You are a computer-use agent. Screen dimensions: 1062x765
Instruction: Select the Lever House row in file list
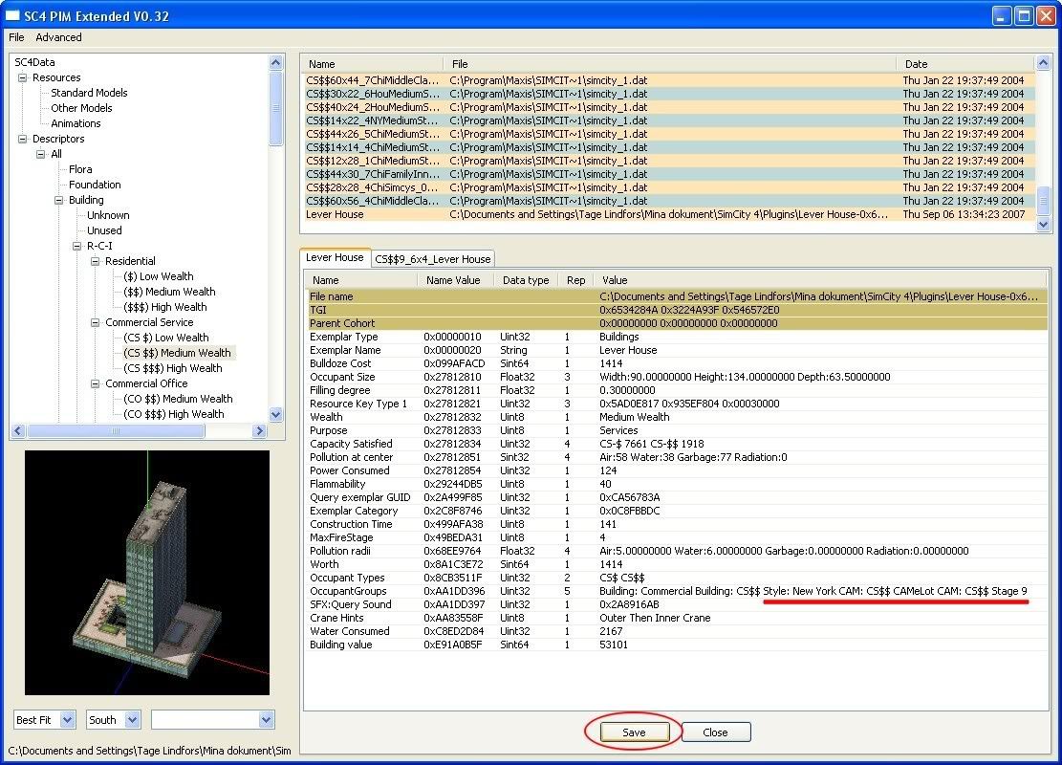[x=335, y=214]
